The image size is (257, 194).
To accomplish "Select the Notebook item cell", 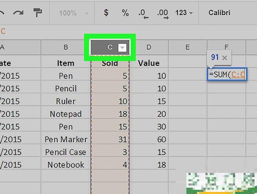I will 66,164.
